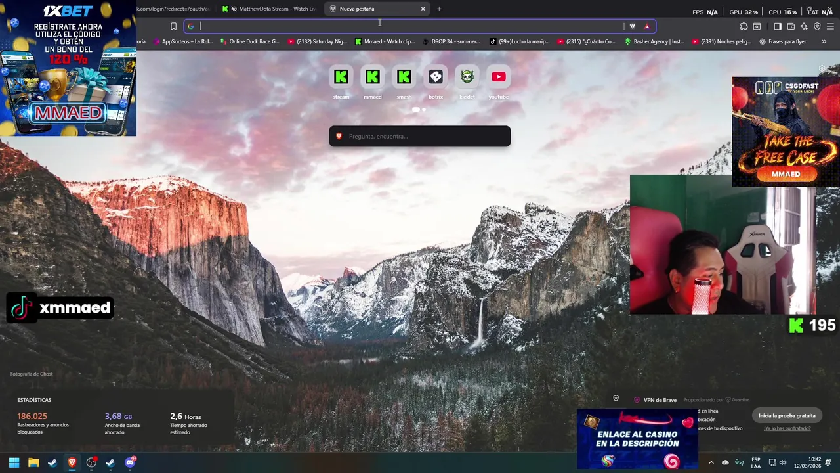Screen dimensions: 840x473
Task: Toggle the sidebar panel icon
Action: (x=778, y=26)
